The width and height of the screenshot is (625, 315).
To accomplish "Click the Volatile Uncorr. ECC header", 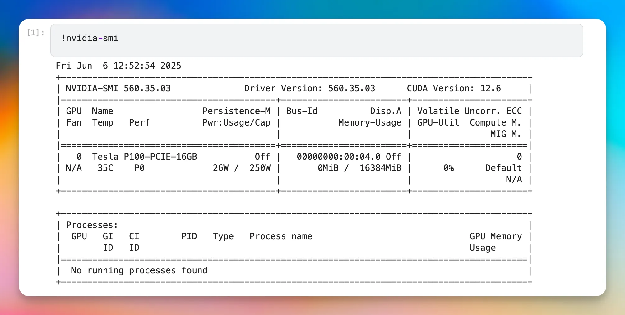I will pos(469,111).
